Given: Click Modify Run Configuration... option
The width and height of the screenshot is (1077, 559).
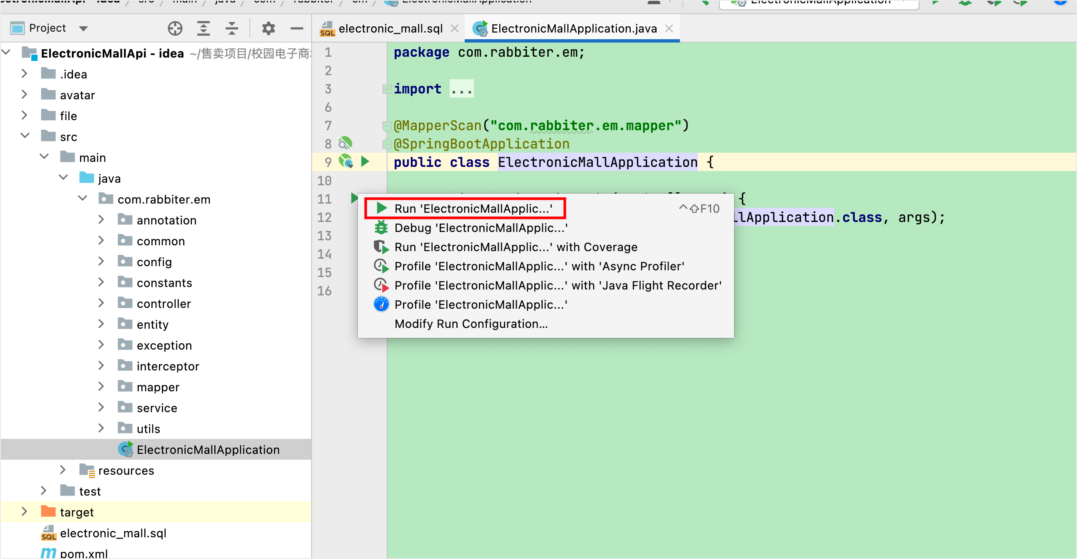Looking at the screenshot, I should click(x=471, y=324).
